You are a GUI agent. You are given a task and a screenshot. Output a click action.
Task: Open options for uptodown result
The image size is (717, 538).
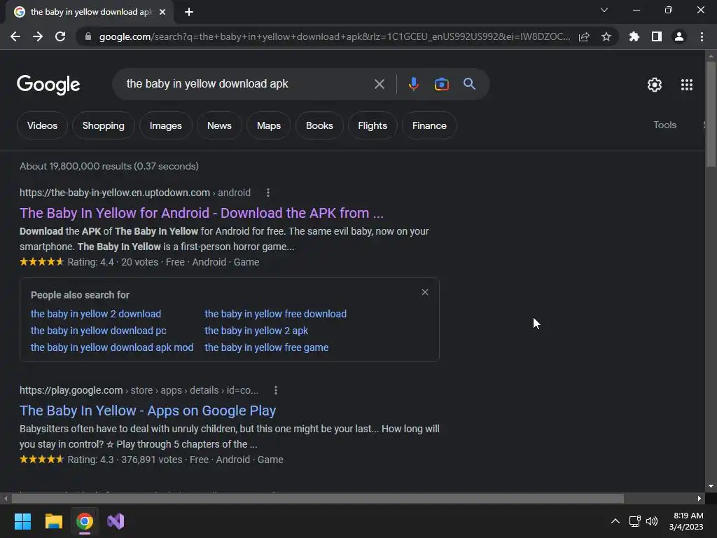pyautogui.click(x=268, y=193)
